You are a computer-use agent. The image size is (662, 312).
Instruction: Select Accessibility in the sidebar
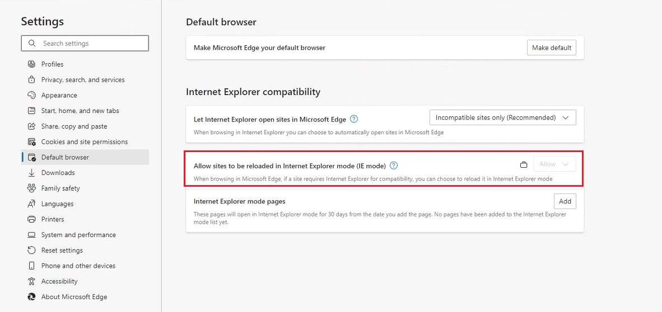click(85, 281)
